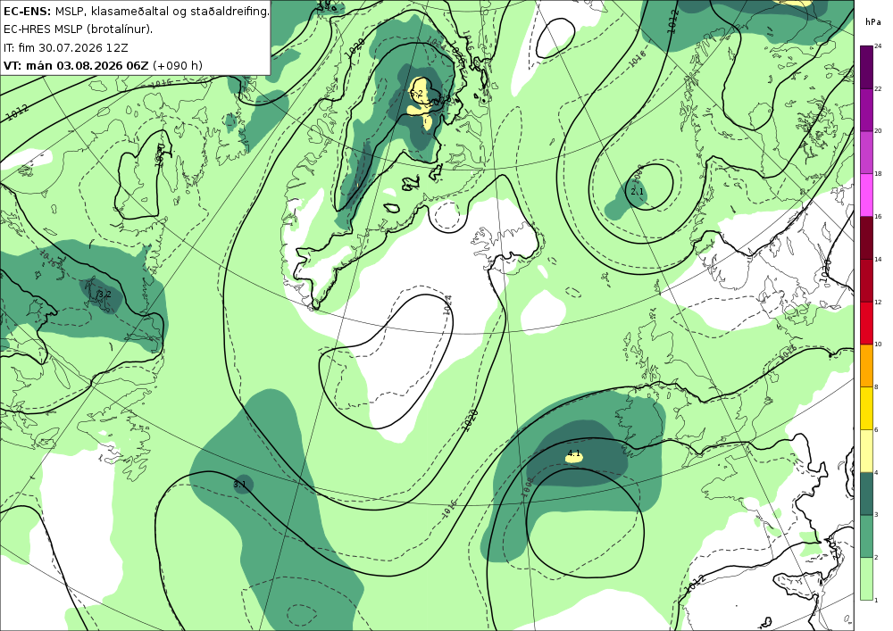The height and width of the screenshot is (631, 893).
Task: Click the purple 20–22 hPa legend swatch
Action: [x=867, y=110]
